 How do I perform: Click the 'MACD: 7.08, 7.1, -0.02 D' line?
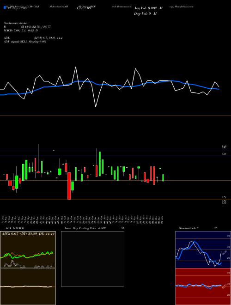21,30
